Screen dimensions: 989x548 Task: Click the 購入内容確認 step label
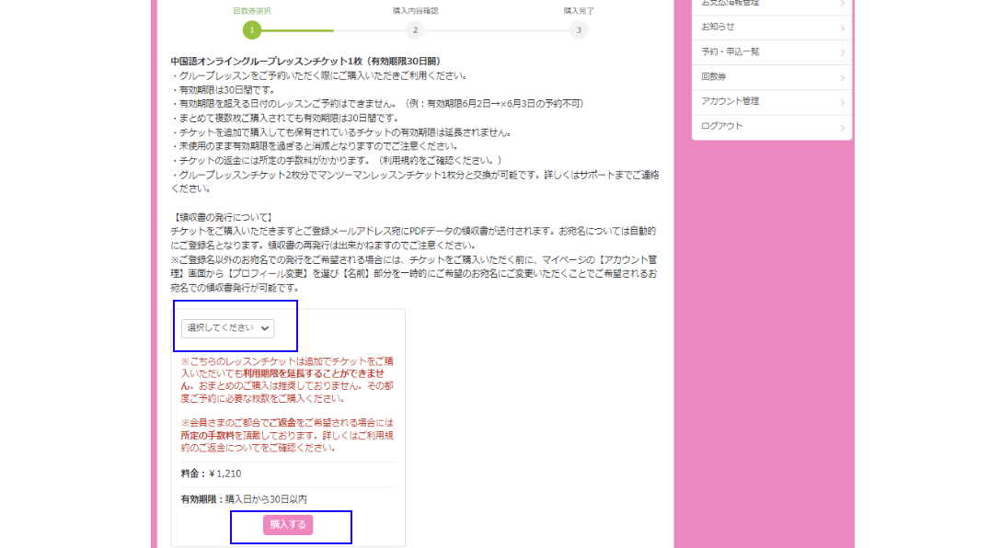415,11
